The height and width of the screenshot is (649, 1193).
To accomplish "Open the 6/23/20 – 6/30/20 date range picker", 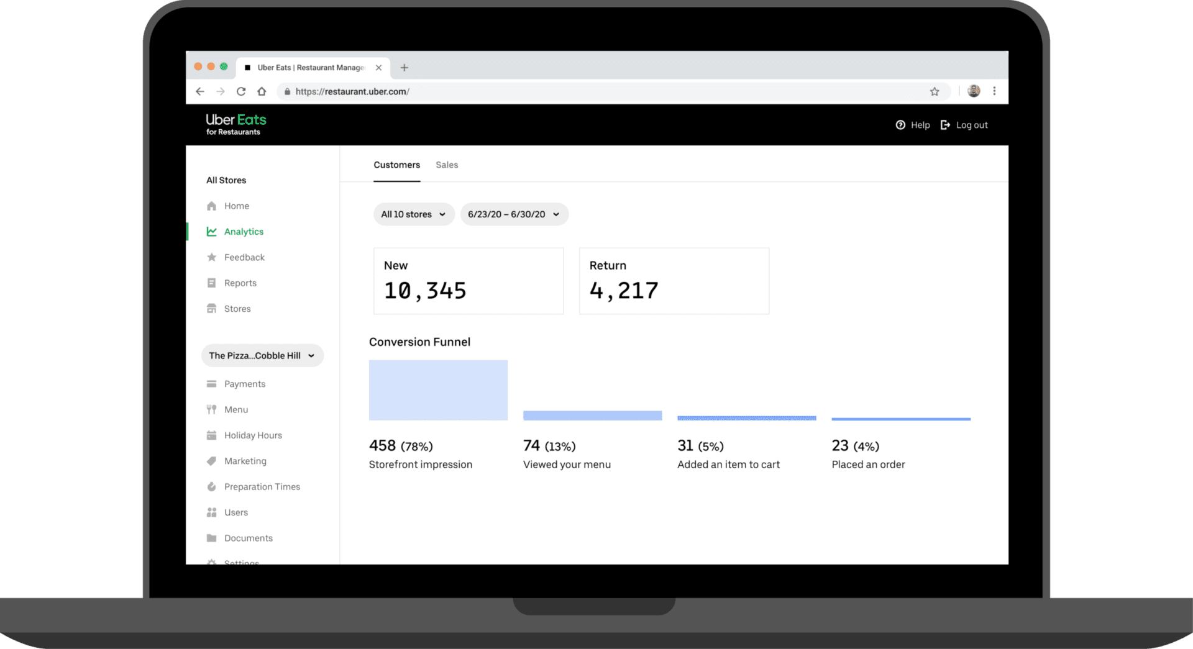I will 514,214.
